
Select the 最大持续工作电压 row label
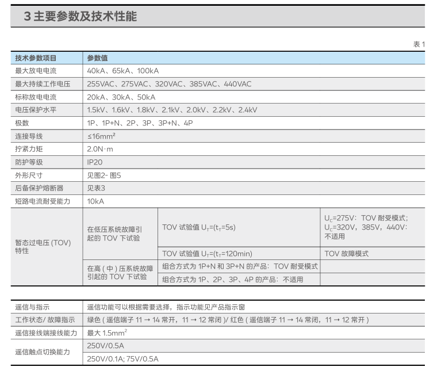click(x=43, y=84)
